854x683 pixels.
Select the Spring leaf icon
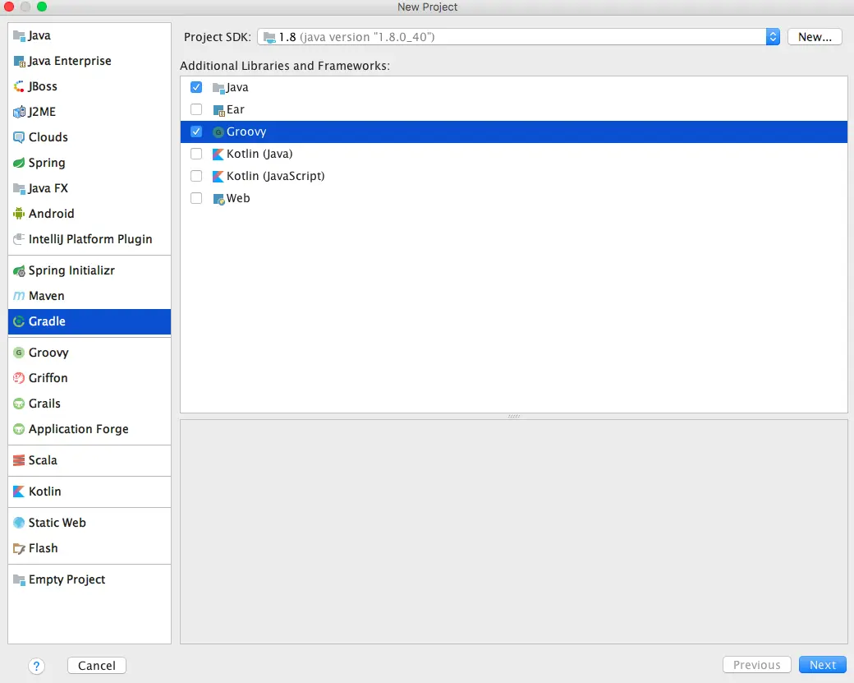tap(19, 163)
